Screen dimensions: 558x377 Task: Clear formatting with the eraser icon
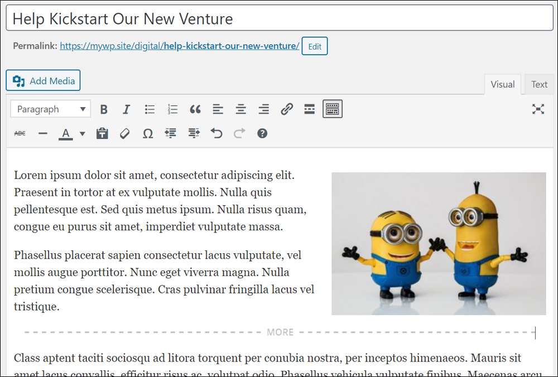tap(125, 133)
